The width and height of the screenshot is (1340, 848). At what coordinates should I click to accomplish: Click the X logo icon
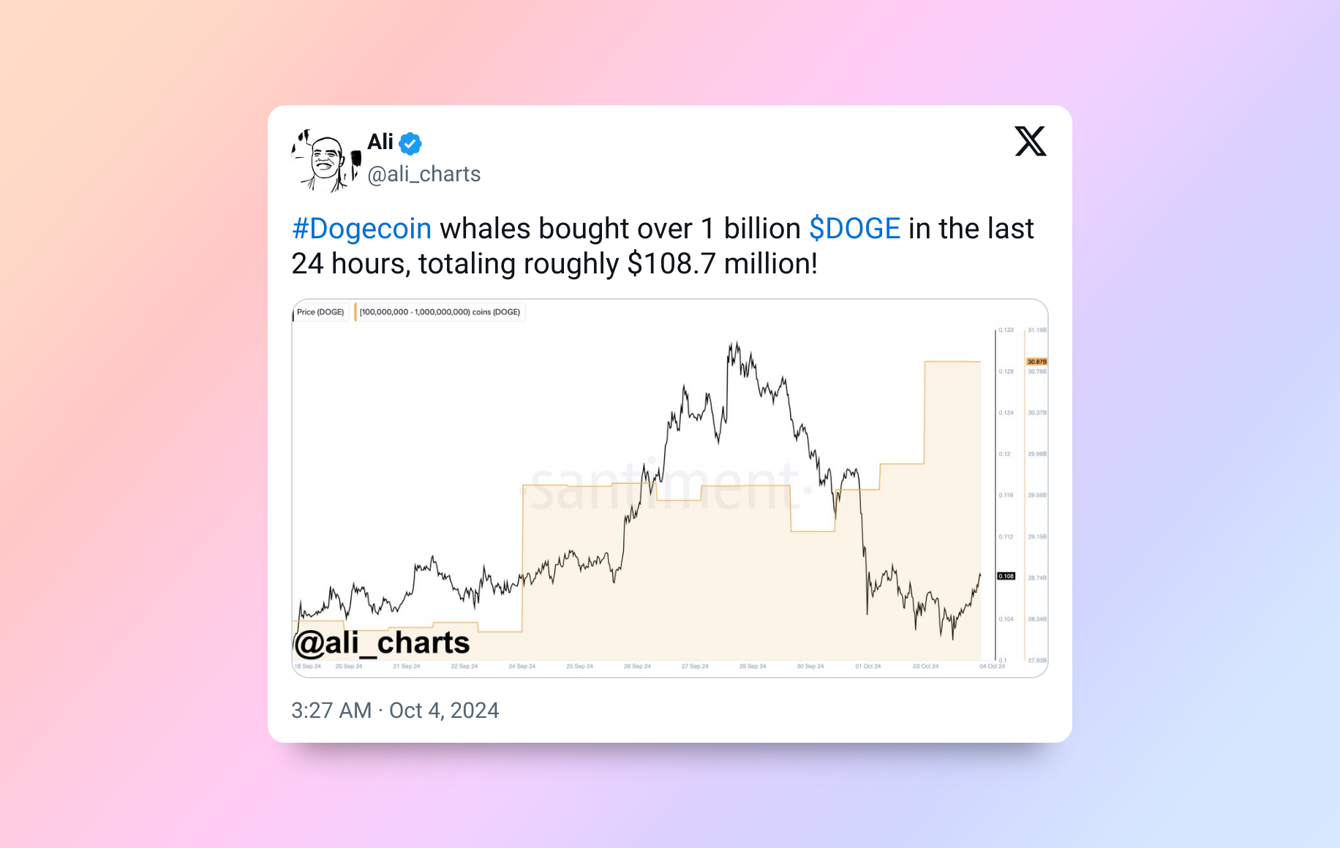point(1031,141)
